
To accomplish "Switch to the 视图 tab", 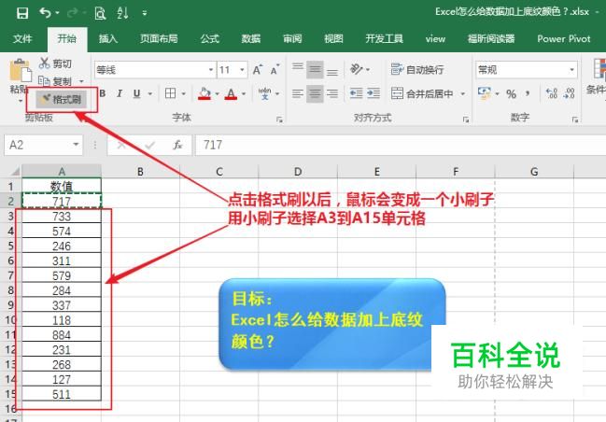I will point(333,39).
